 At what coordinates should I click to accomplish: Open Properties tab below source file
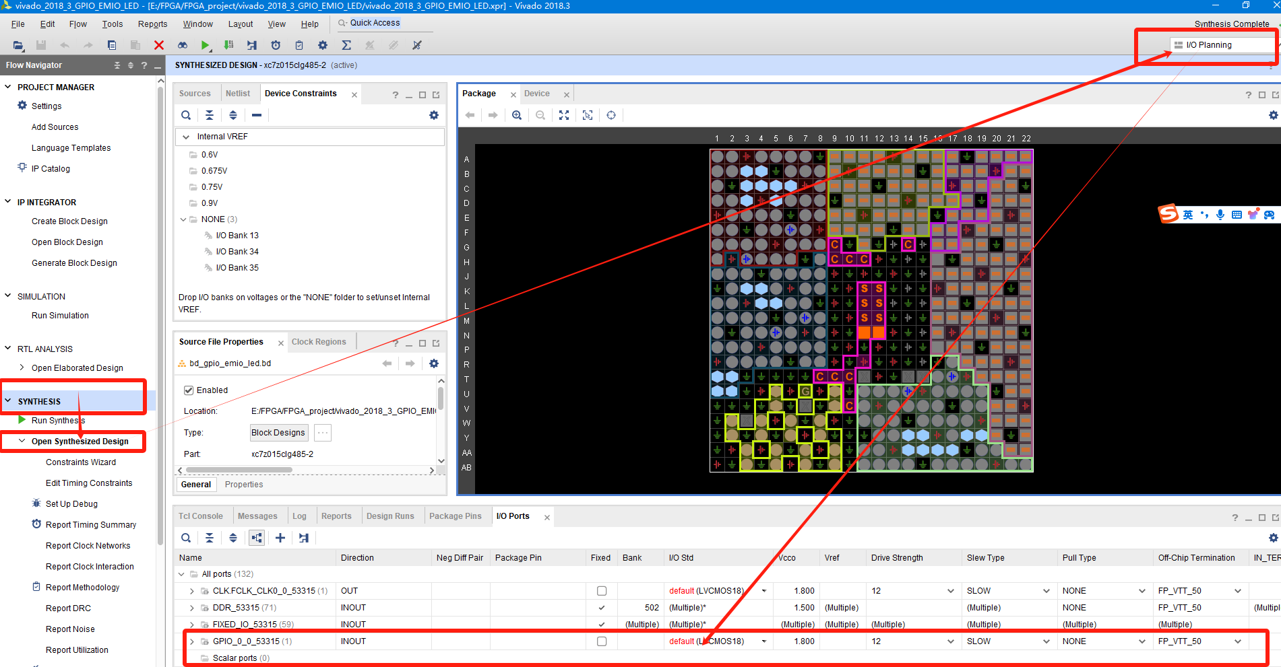click(244, 485)
